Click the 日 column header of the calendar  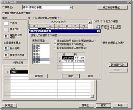point(34,26)
